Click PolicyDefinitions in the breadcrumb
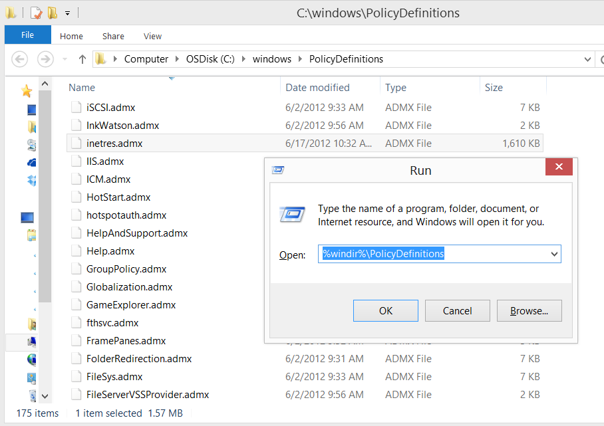 [x=347, y=59]
